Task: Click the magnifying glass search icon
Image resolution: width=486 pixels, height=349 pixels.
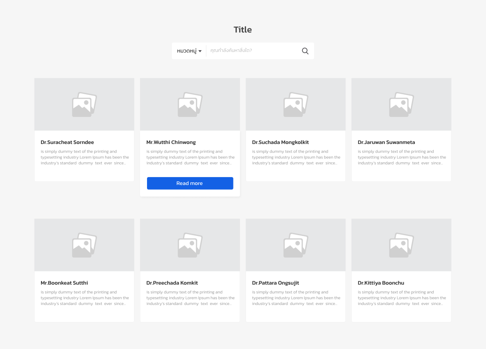Action: [x=305, y=51]
